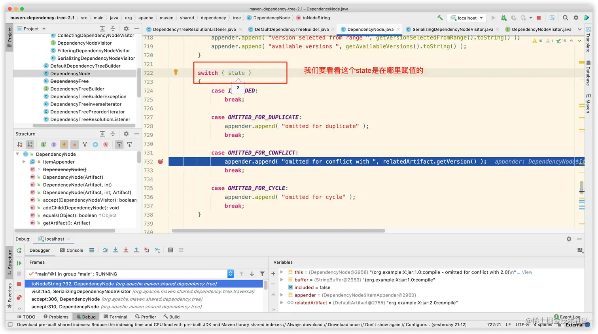Image resolution: width=598 pixels, height=334 pixels.
Task: Open View Breakpoints double red circle icon
Action: [19, 297]
